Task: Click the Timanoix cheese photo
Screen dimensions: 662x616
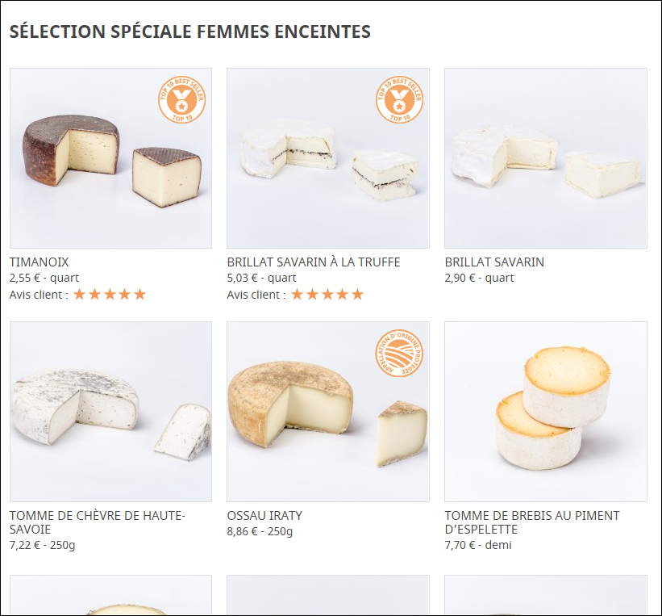Action: pyautogui.click(x=110, y=158)
